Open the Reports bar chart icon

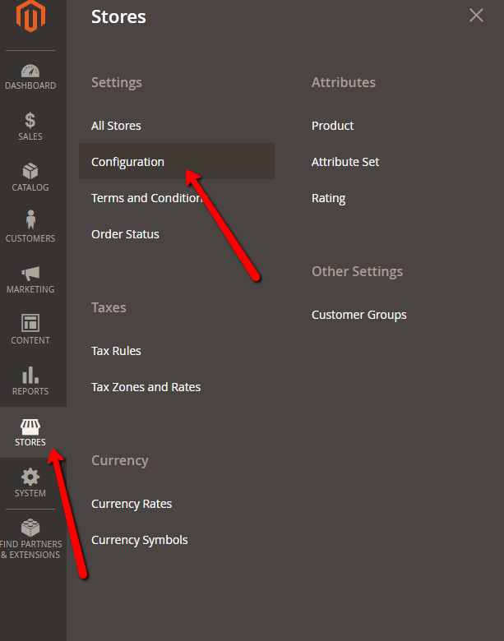[x=30, y=375]
